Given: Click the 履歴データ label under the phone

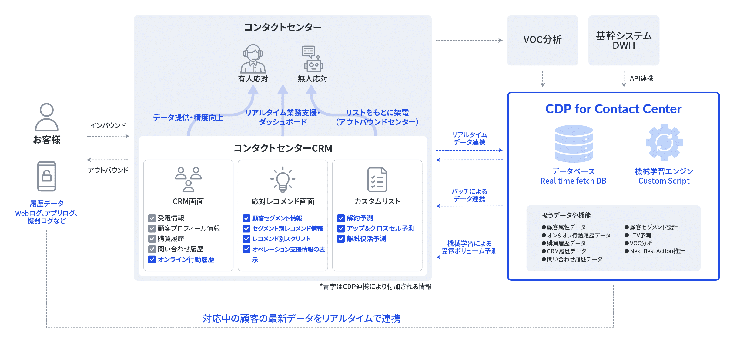Looking at the screenshot, I should point(47,204).
